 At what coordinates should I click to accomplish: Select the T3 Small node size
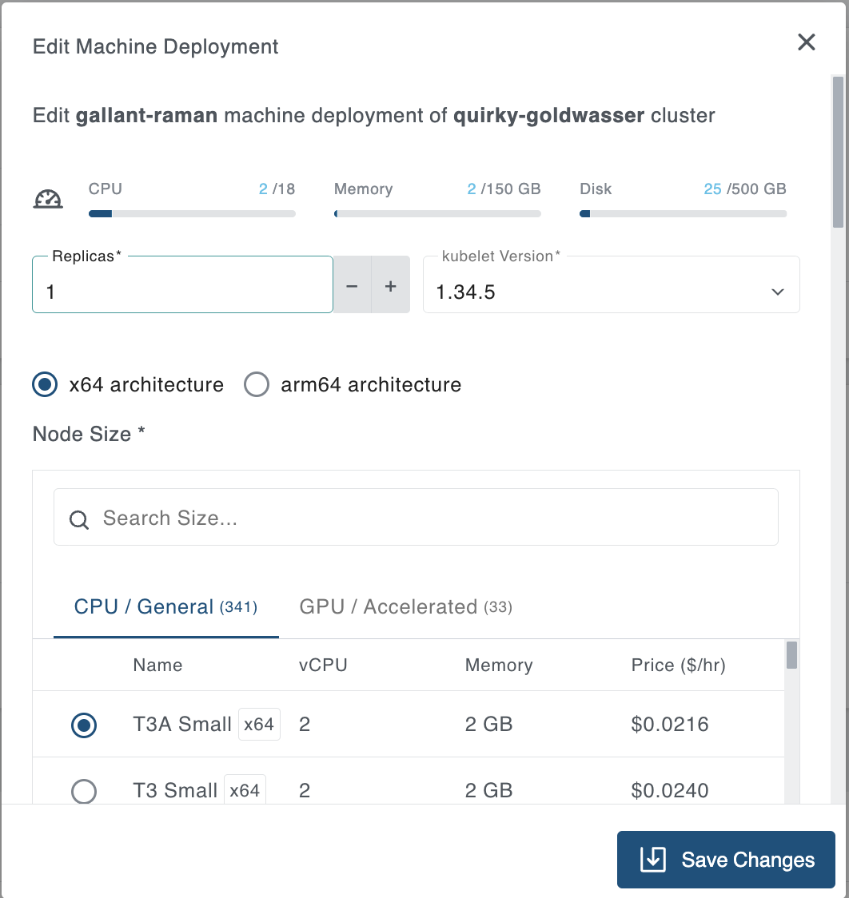click(84, 791)
